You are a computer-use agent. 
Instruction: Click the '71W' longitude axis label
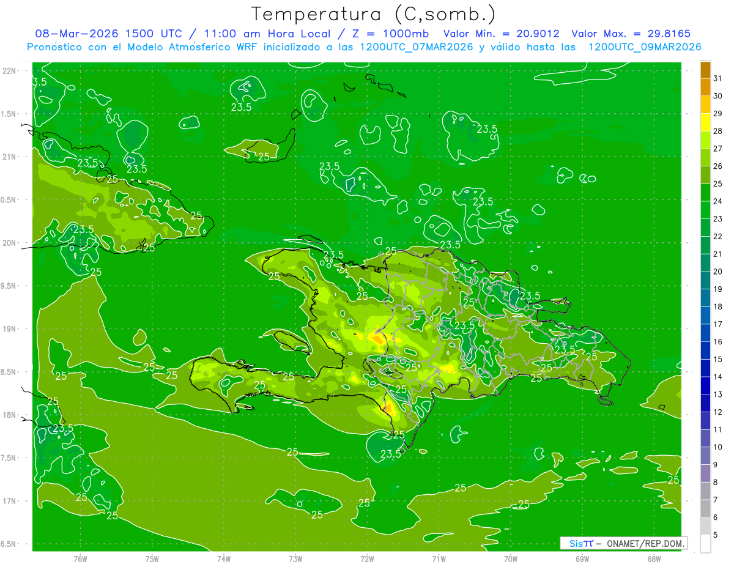[439, 558]
